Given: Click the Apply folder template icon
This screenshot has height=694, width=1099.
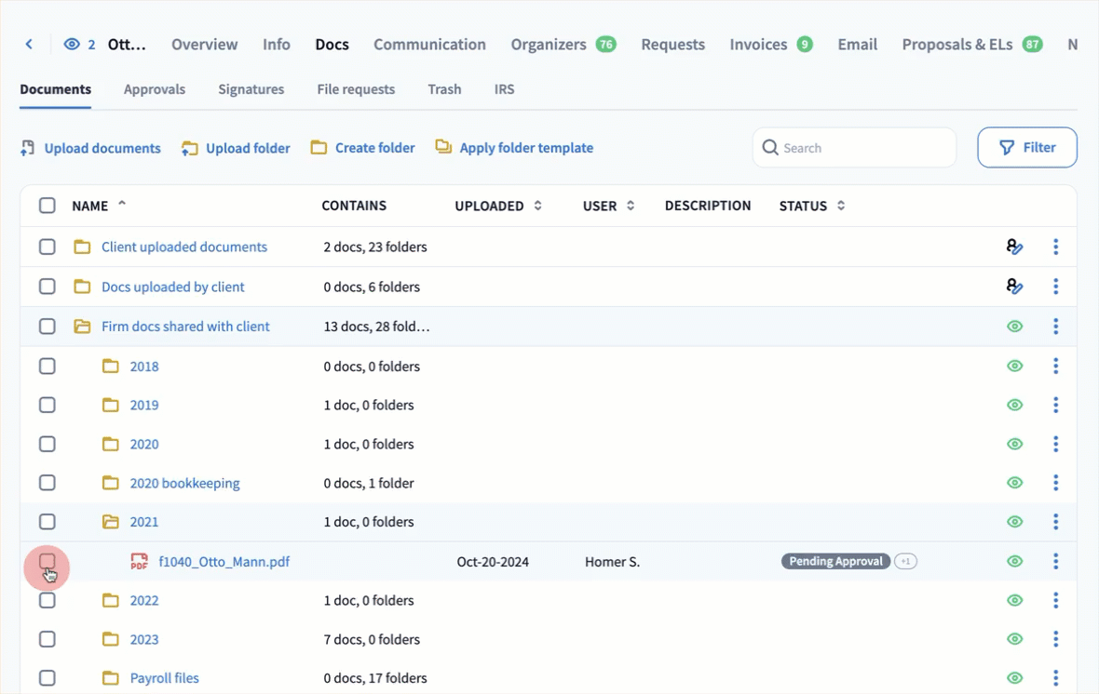Looking at the screenshot, I should [443, 148].
